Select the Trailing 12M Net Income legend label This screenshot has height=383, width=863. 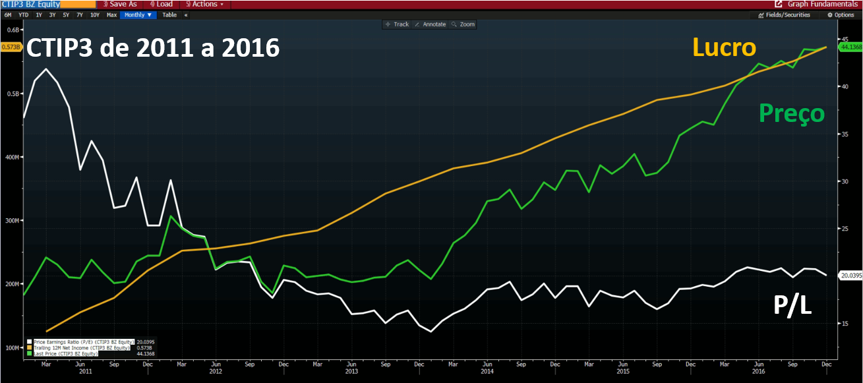point(81,348)
